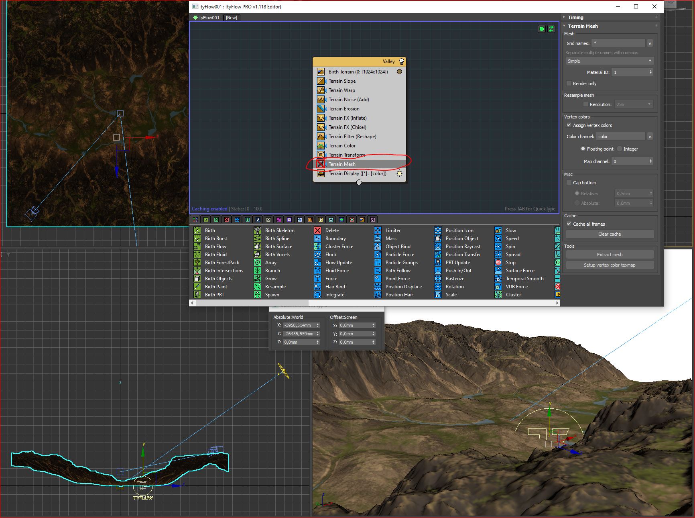Select the Terrain Slope operator icon
695x518 pixels.
pyautogui.click(x=321, y=81)
